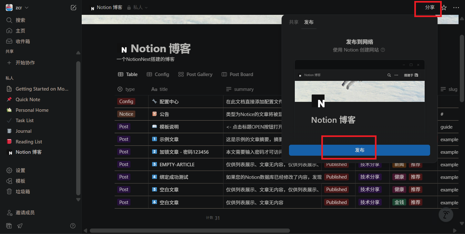Open the 加锁文章 - 密码123456 row title

point(184,152)
